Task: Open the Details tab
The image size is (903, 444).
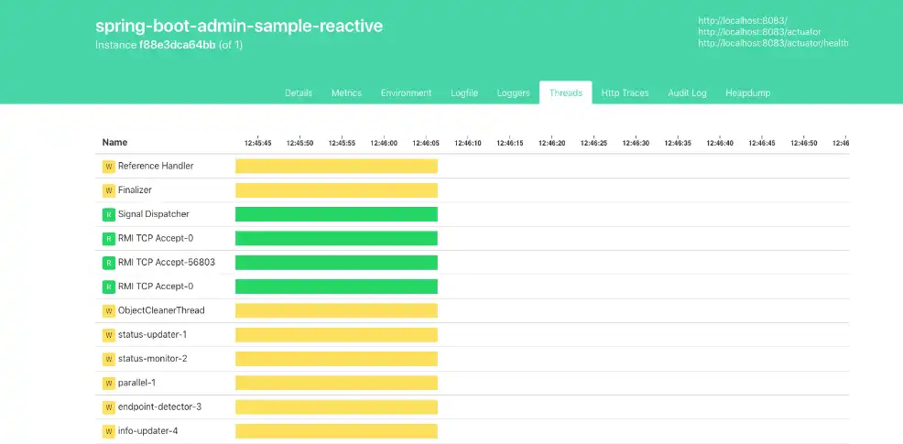Action: 299,92
